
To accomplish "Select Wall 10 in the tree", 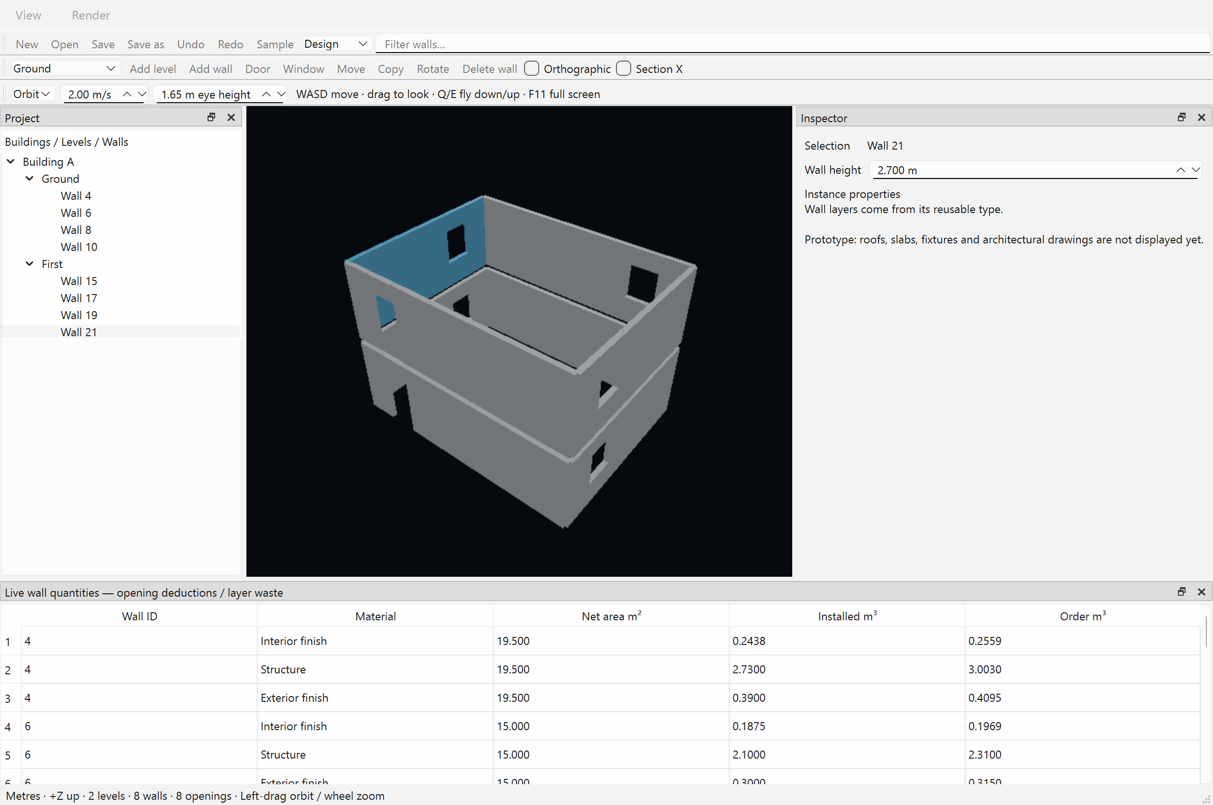I will [79, 247].
